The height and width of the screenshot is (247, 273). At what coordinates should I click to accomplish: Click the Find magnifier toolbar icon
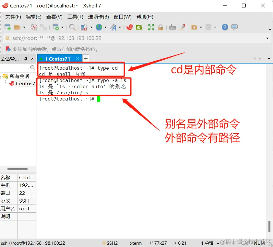(x=72, y=27)
